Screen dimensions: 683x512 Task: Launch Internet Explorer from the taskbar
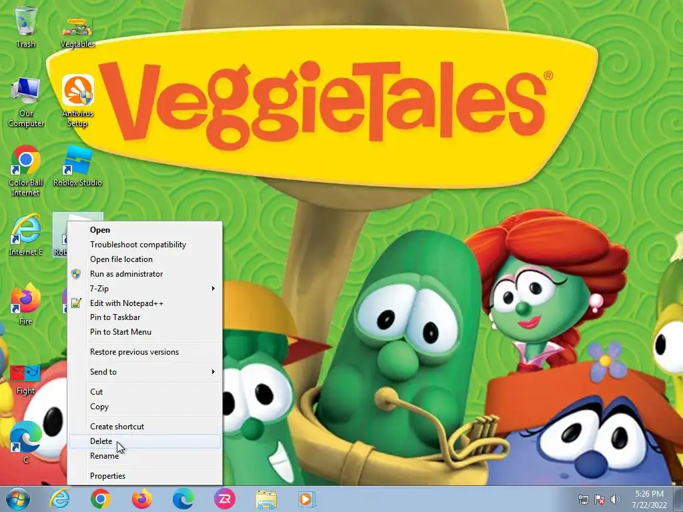pos(59,499)
